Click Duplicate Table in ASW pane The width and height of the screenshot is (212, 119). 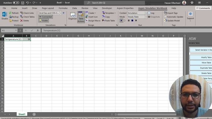point(201,68)
